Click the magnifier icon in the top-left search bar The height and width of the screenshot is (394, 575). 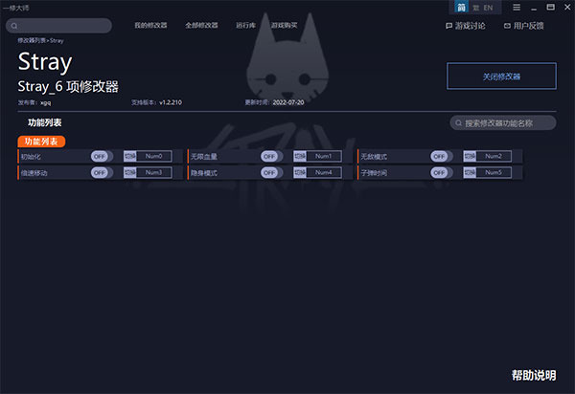14,26
